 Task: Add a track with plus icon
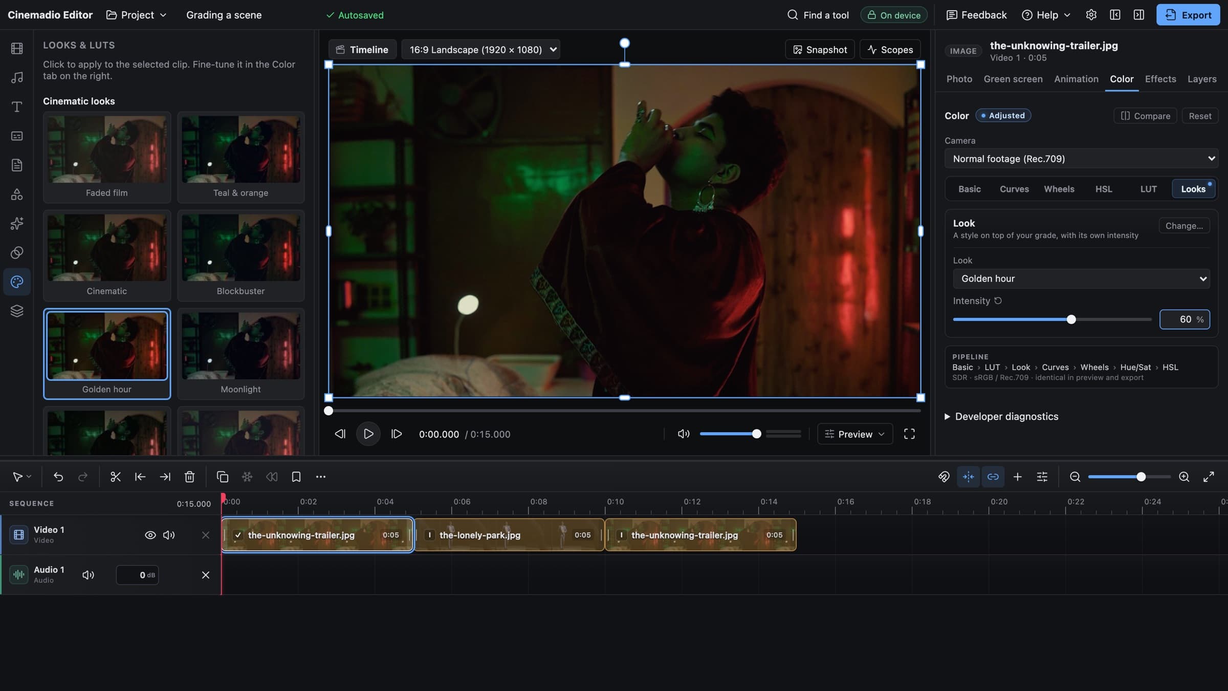[1018, 477]
